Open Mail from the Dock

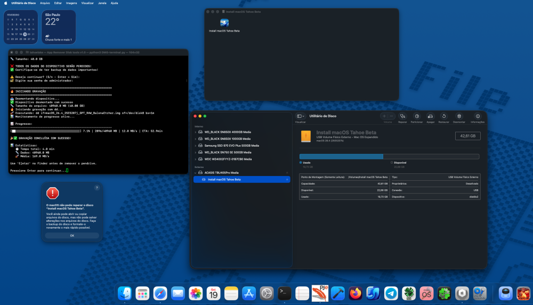(178, 293)
